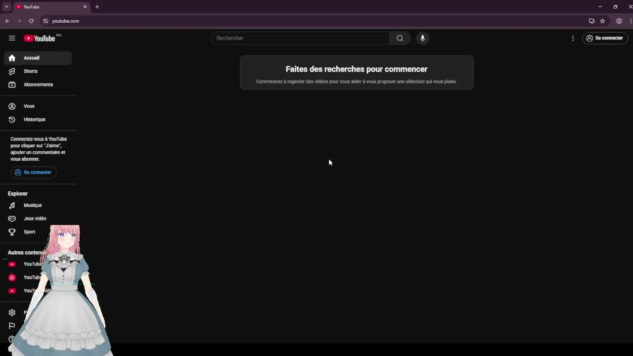The width and height of the screenshot is (633, 356).
Task: Open the tab search dropdown
Action: coord(6,7)
